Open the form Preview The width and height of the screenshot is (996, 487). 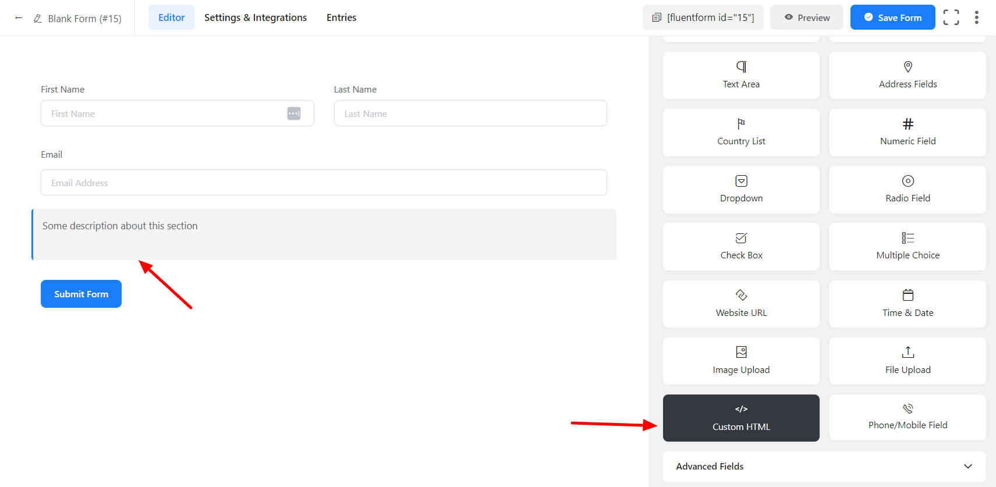[806, 17]
